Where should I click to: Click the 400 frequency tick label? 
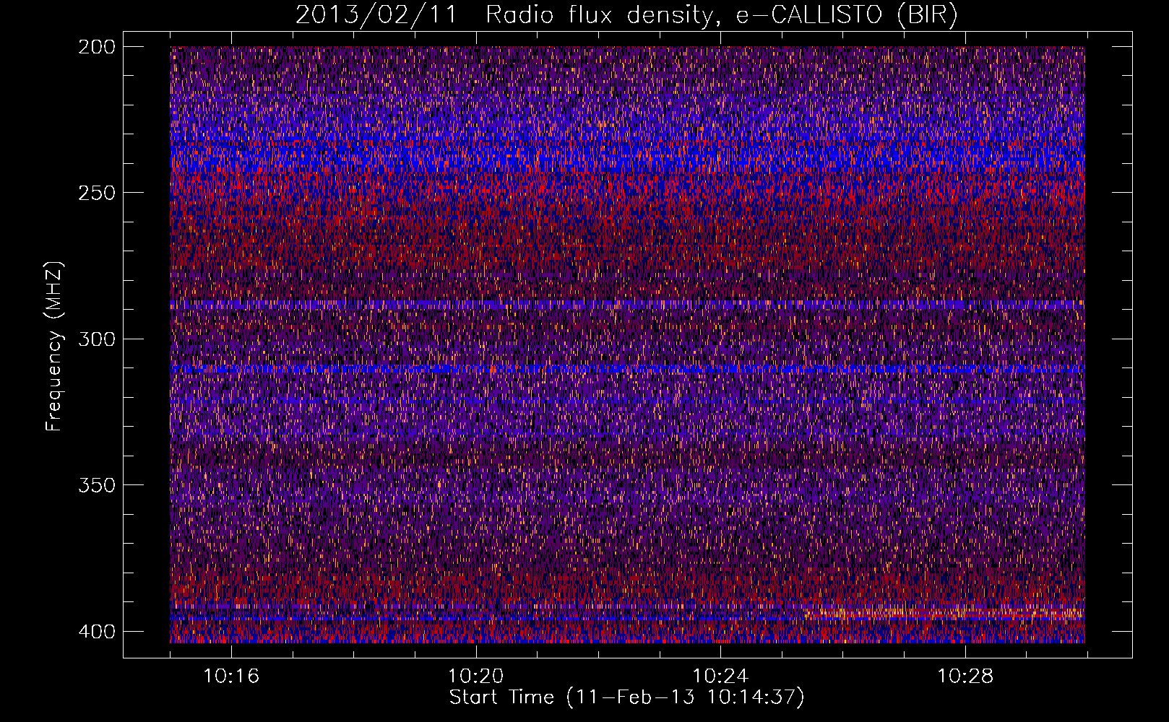(96, 631)
